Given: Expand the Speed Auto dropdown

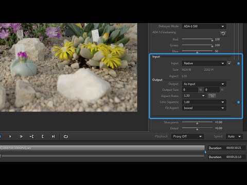Looking at the screenshot, I should click(234, 137).
